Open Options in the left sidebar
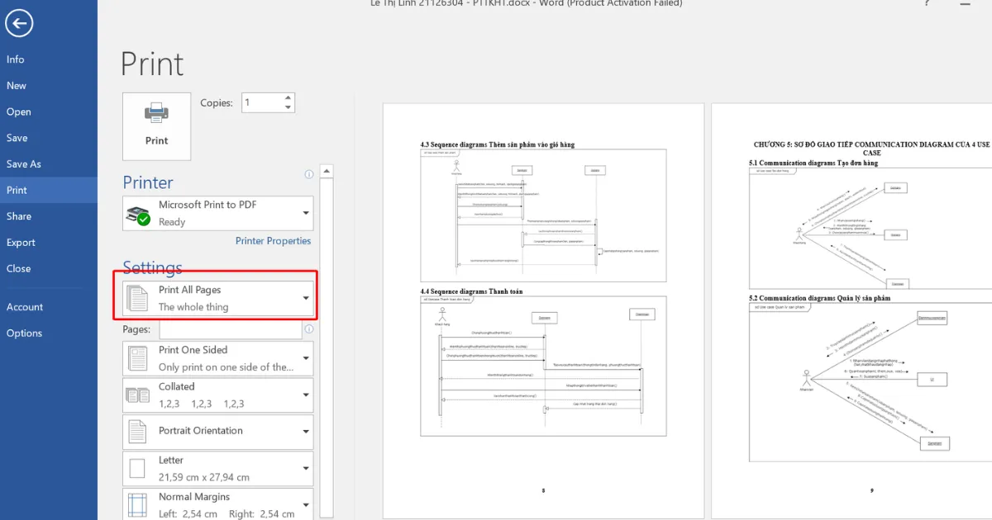 click(x=24, y=333)
